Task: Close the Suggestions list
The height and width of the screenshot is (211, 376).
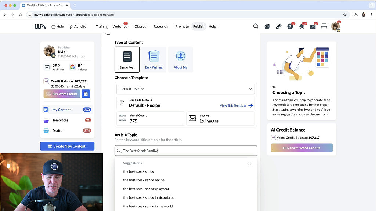Action: point(249,163)
